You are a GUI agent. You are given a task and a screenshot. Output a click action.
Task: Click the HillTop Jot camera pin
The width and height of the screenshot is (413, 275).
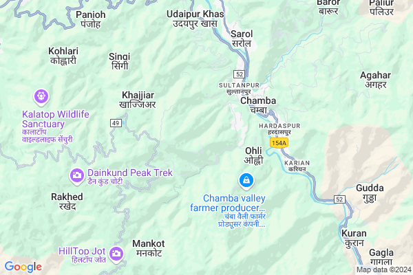tap(116, 254)
